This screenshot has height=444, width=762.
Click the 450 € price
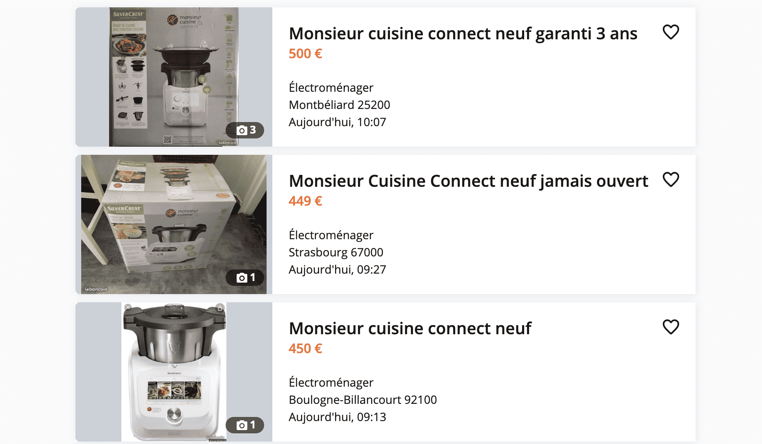306,349
